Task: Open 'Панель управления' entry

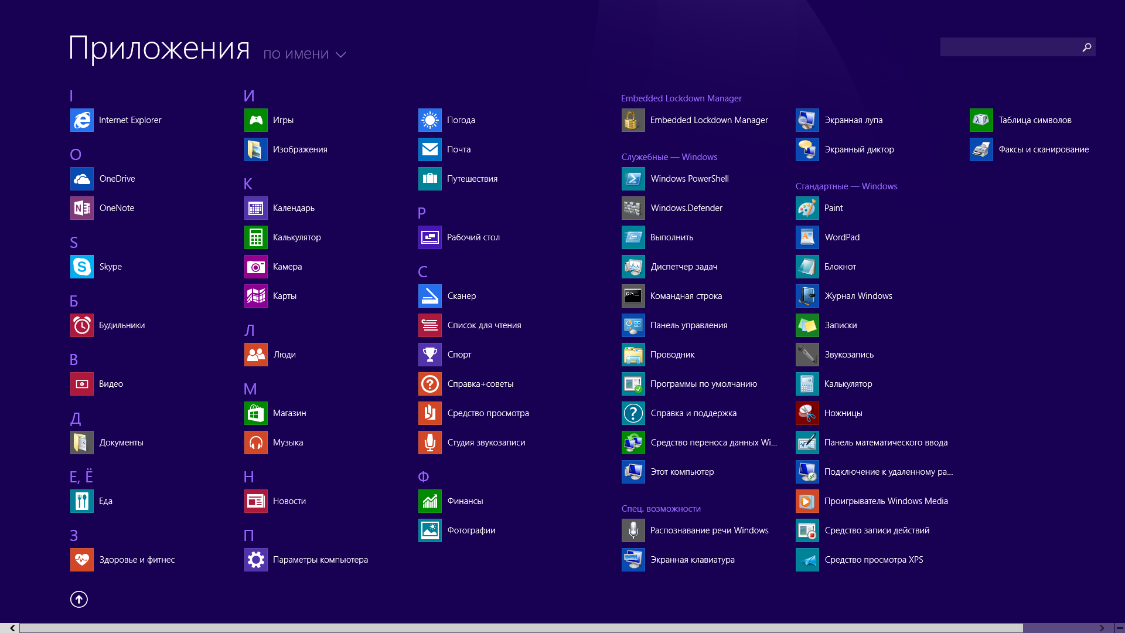Action: (688, 325)
